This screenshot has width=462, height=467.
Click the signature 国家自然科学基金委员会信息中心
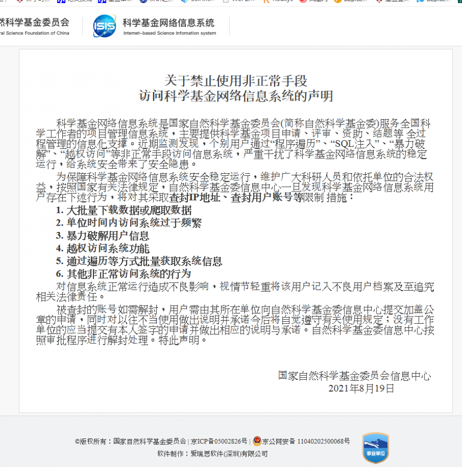[x=354, y=376]
